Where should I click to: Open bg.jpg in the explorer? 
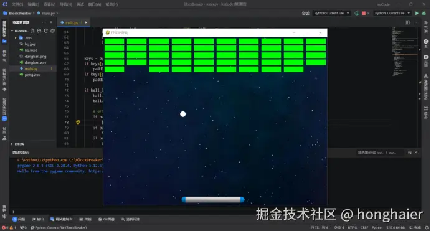(30, 44)
